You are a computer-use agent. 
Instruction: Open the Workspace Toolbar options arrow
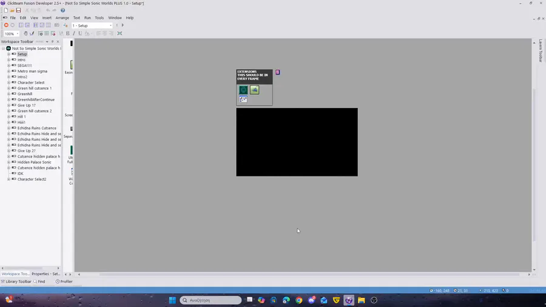coord(47,41)
